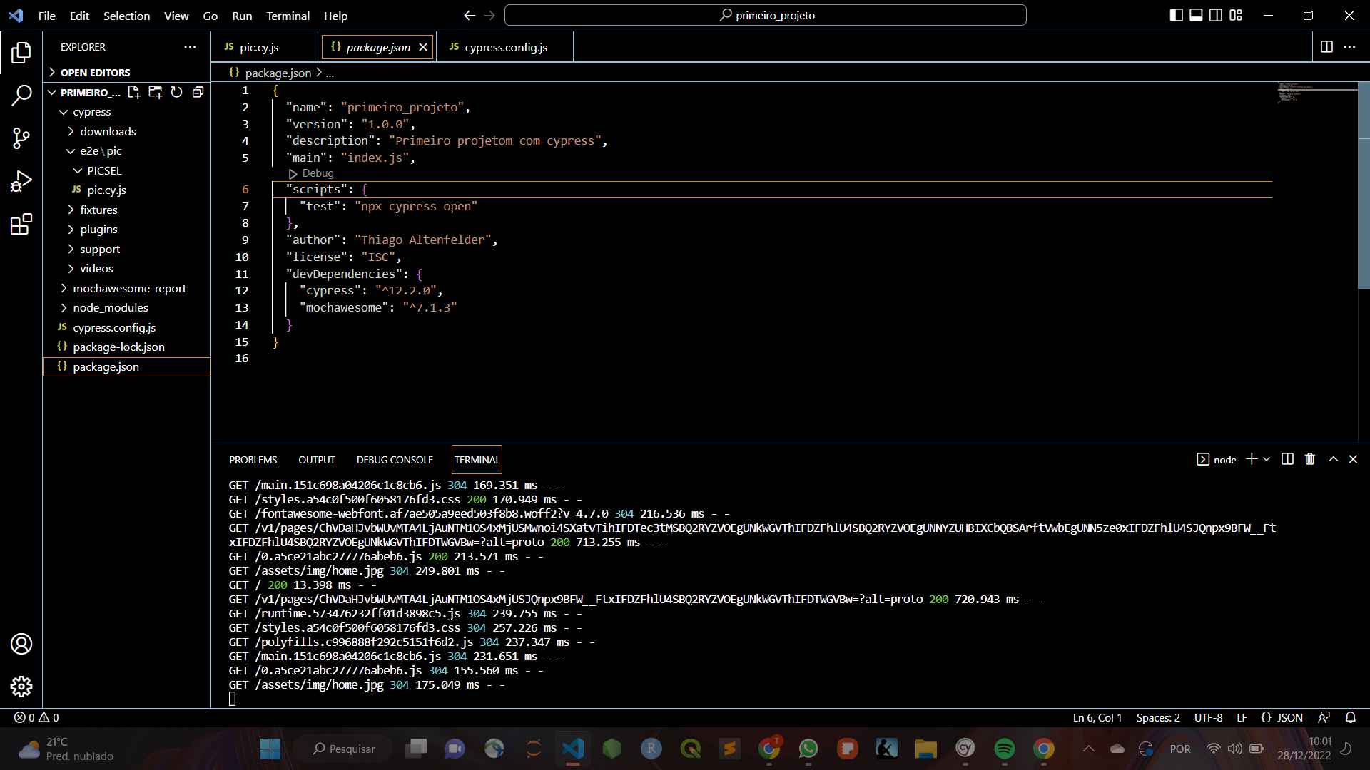
Task: Click the editor vertical scrollbar
Action: pos(1364,185)
